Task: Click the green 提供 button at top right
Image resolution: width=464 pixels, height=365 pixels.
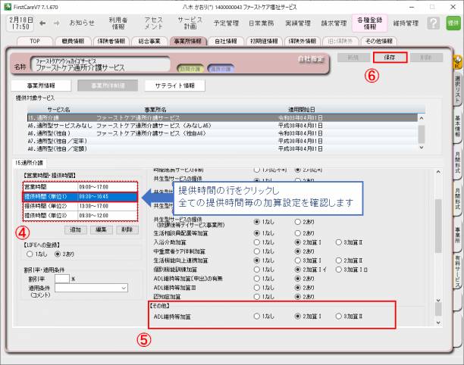Action: [453, 23]
